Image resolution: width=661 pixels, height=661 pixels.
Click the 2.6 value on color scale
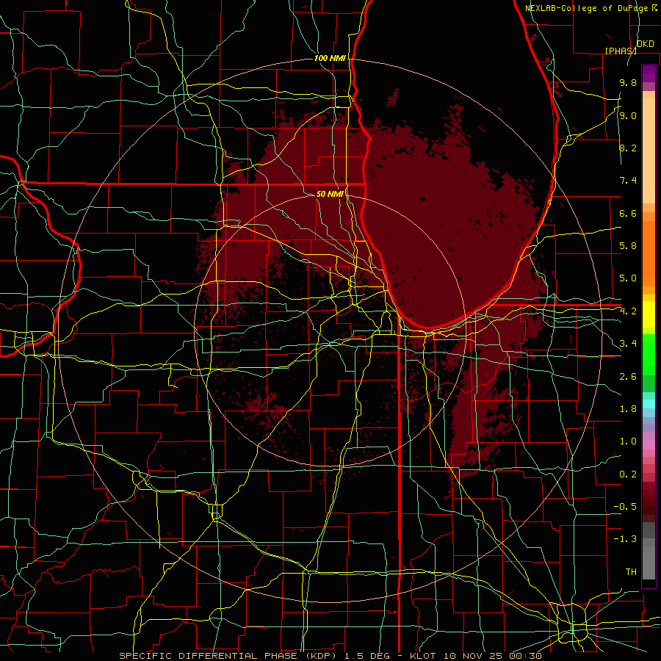coord(628,377)
